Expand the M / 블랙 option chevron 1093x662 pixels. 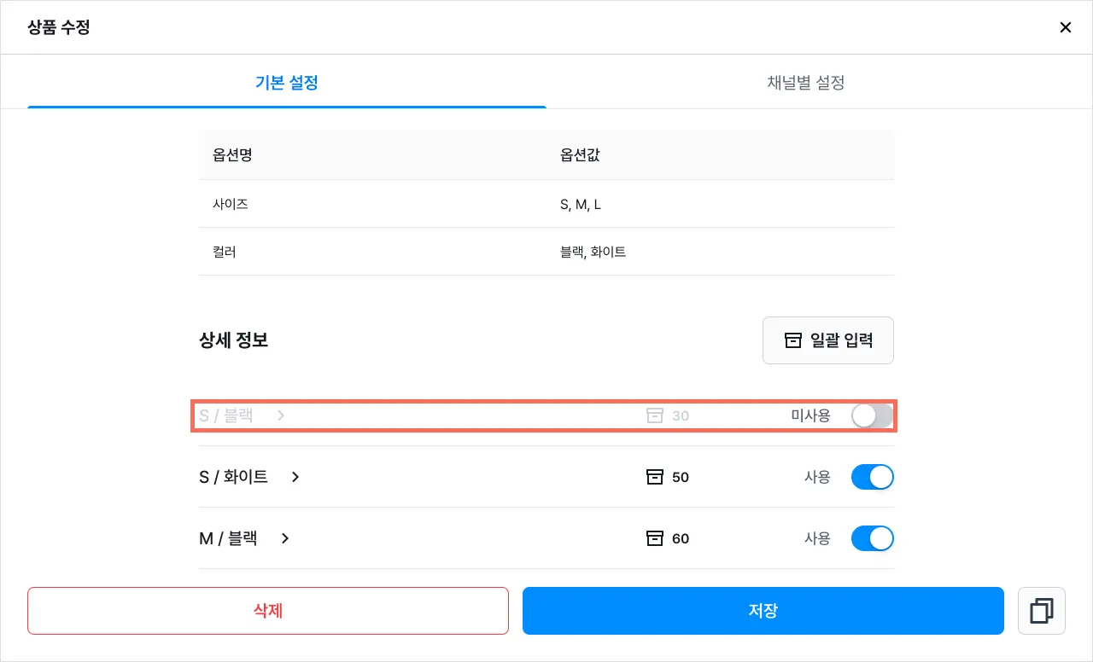(285, 538)
